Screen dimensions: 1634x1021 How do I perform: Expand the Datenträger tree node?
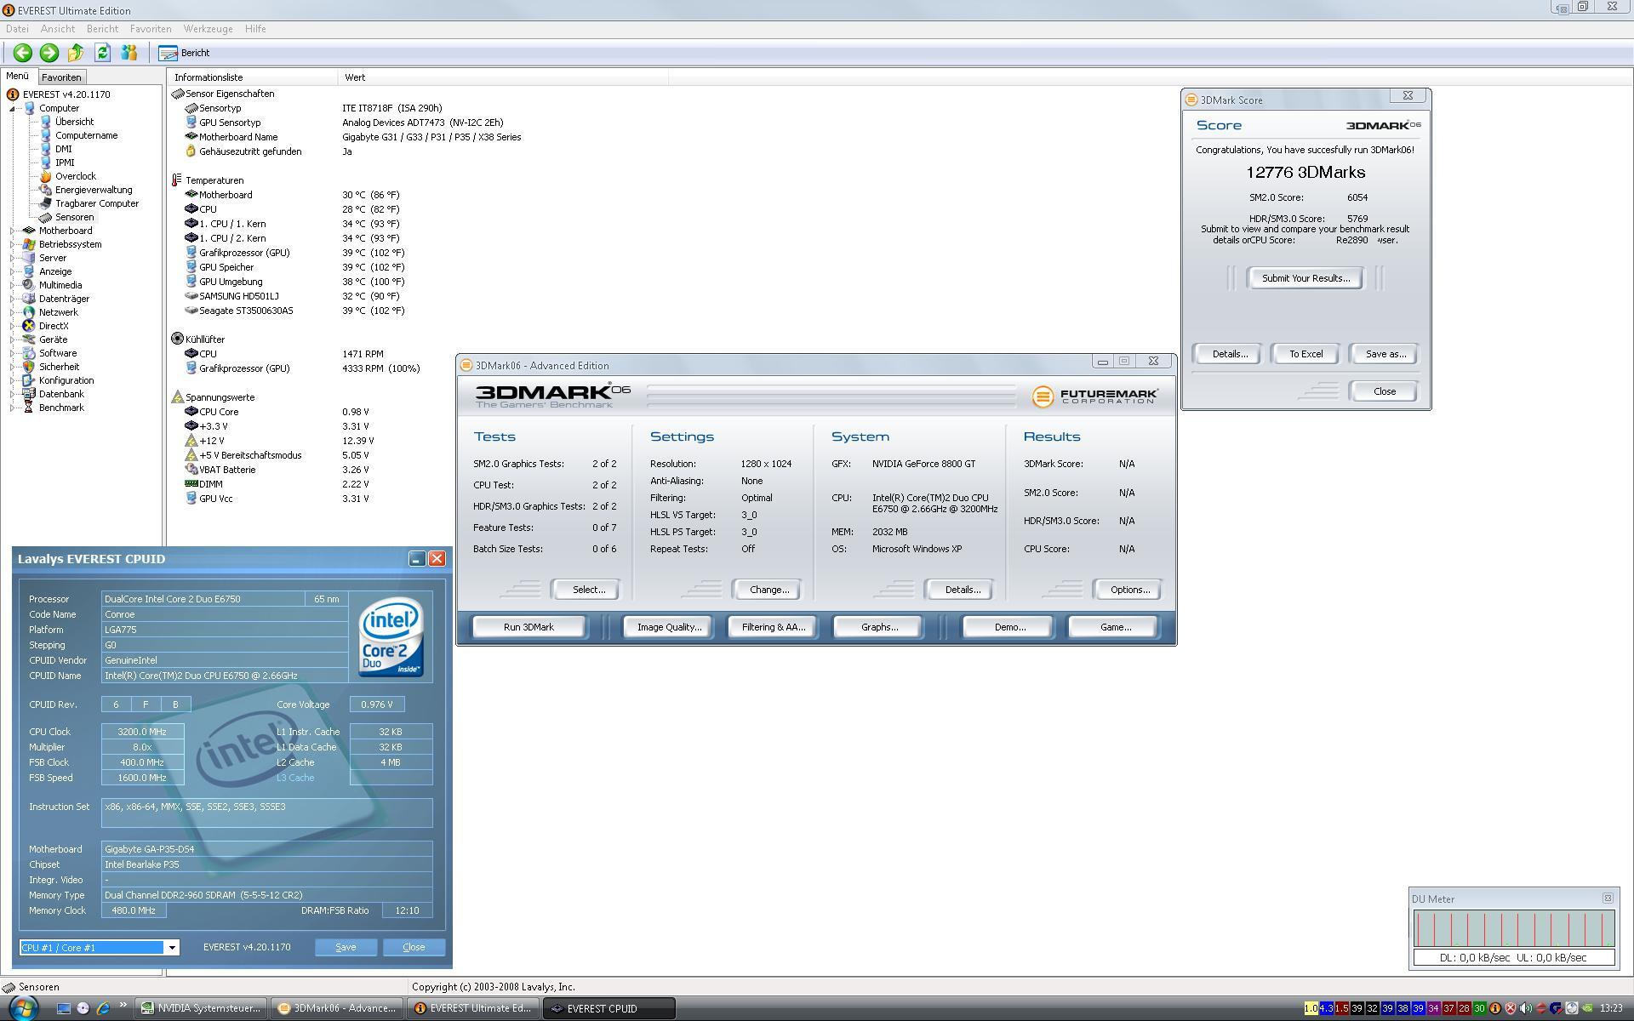click(x=13, y=299)
